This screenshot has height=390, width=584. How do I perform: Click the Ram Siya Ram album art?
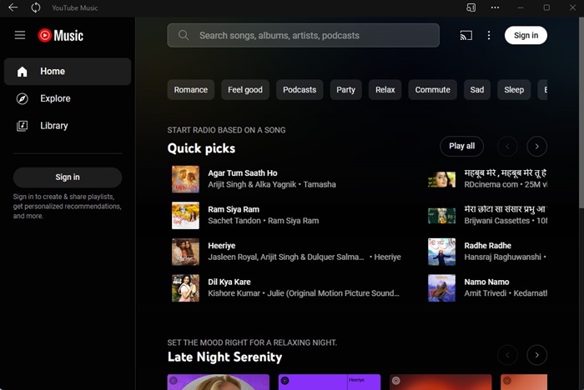185,216
